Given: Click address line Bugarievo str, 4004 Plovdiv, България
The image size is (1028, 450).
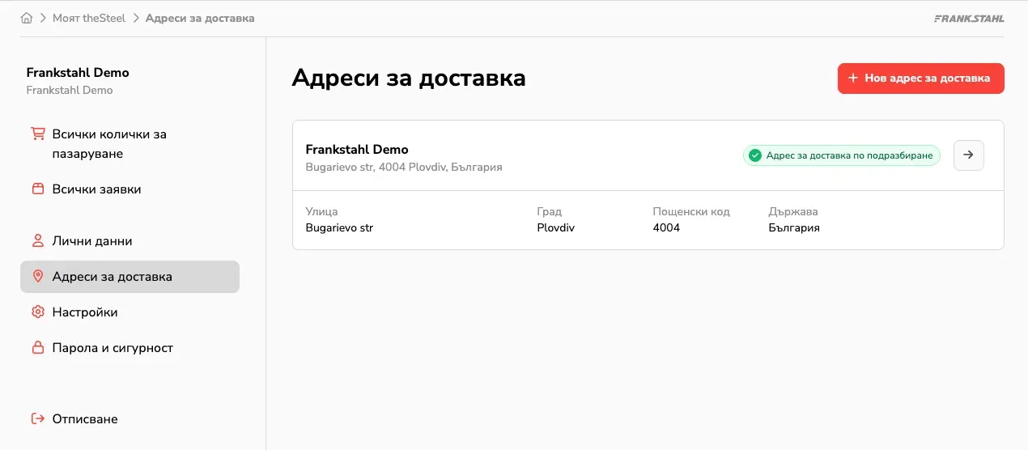Looking at the screenshot, I should [x=404, y=168].
